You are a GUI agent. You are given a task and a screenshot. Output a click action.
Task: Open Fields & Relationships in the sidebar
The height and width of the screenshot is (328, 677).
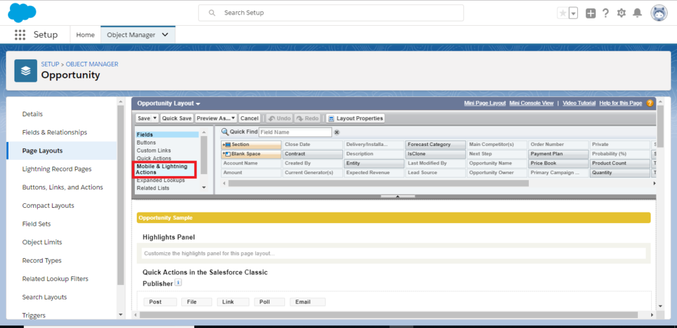[54, 132]
